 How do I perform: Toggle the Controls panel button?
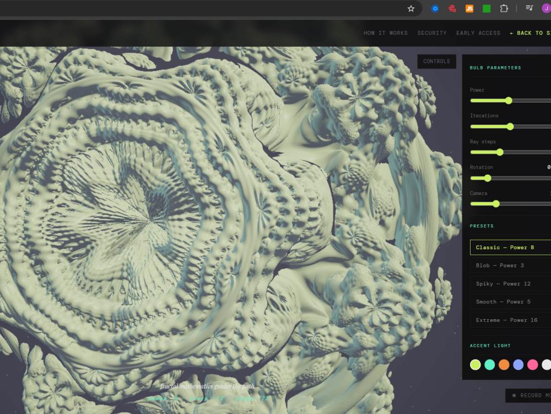436,61
